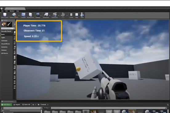
Task: Open the Build options dropdown arrow
Action: [x=67, y=15]
